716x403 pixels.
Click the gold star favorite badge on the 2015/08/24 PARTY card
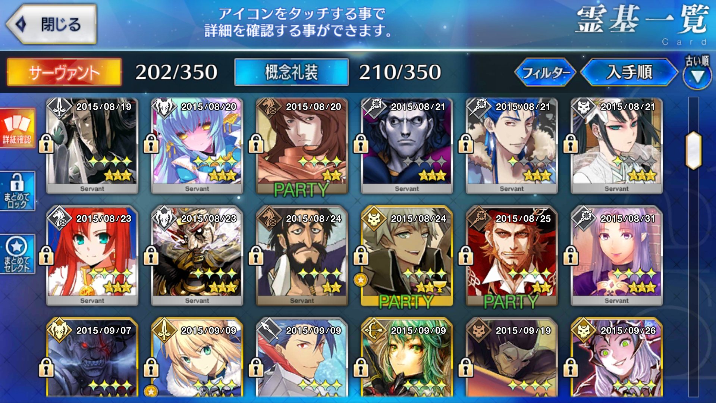tap(360, 279)
